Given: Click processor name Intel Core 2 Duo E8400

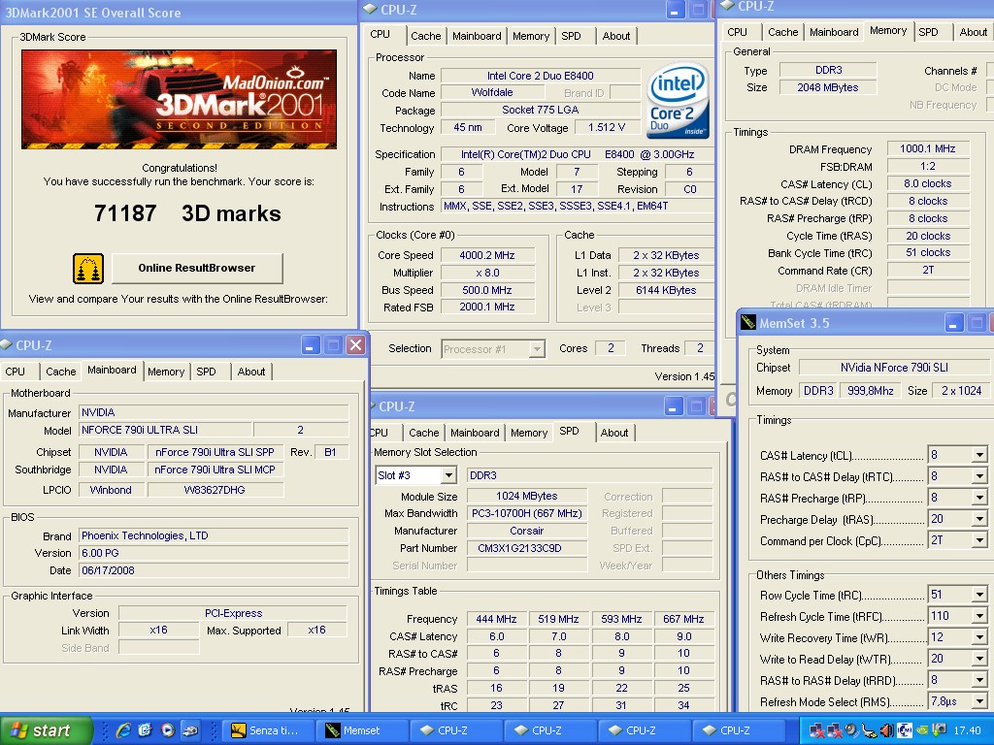Looking at the screenshot, I should [540, 76].
